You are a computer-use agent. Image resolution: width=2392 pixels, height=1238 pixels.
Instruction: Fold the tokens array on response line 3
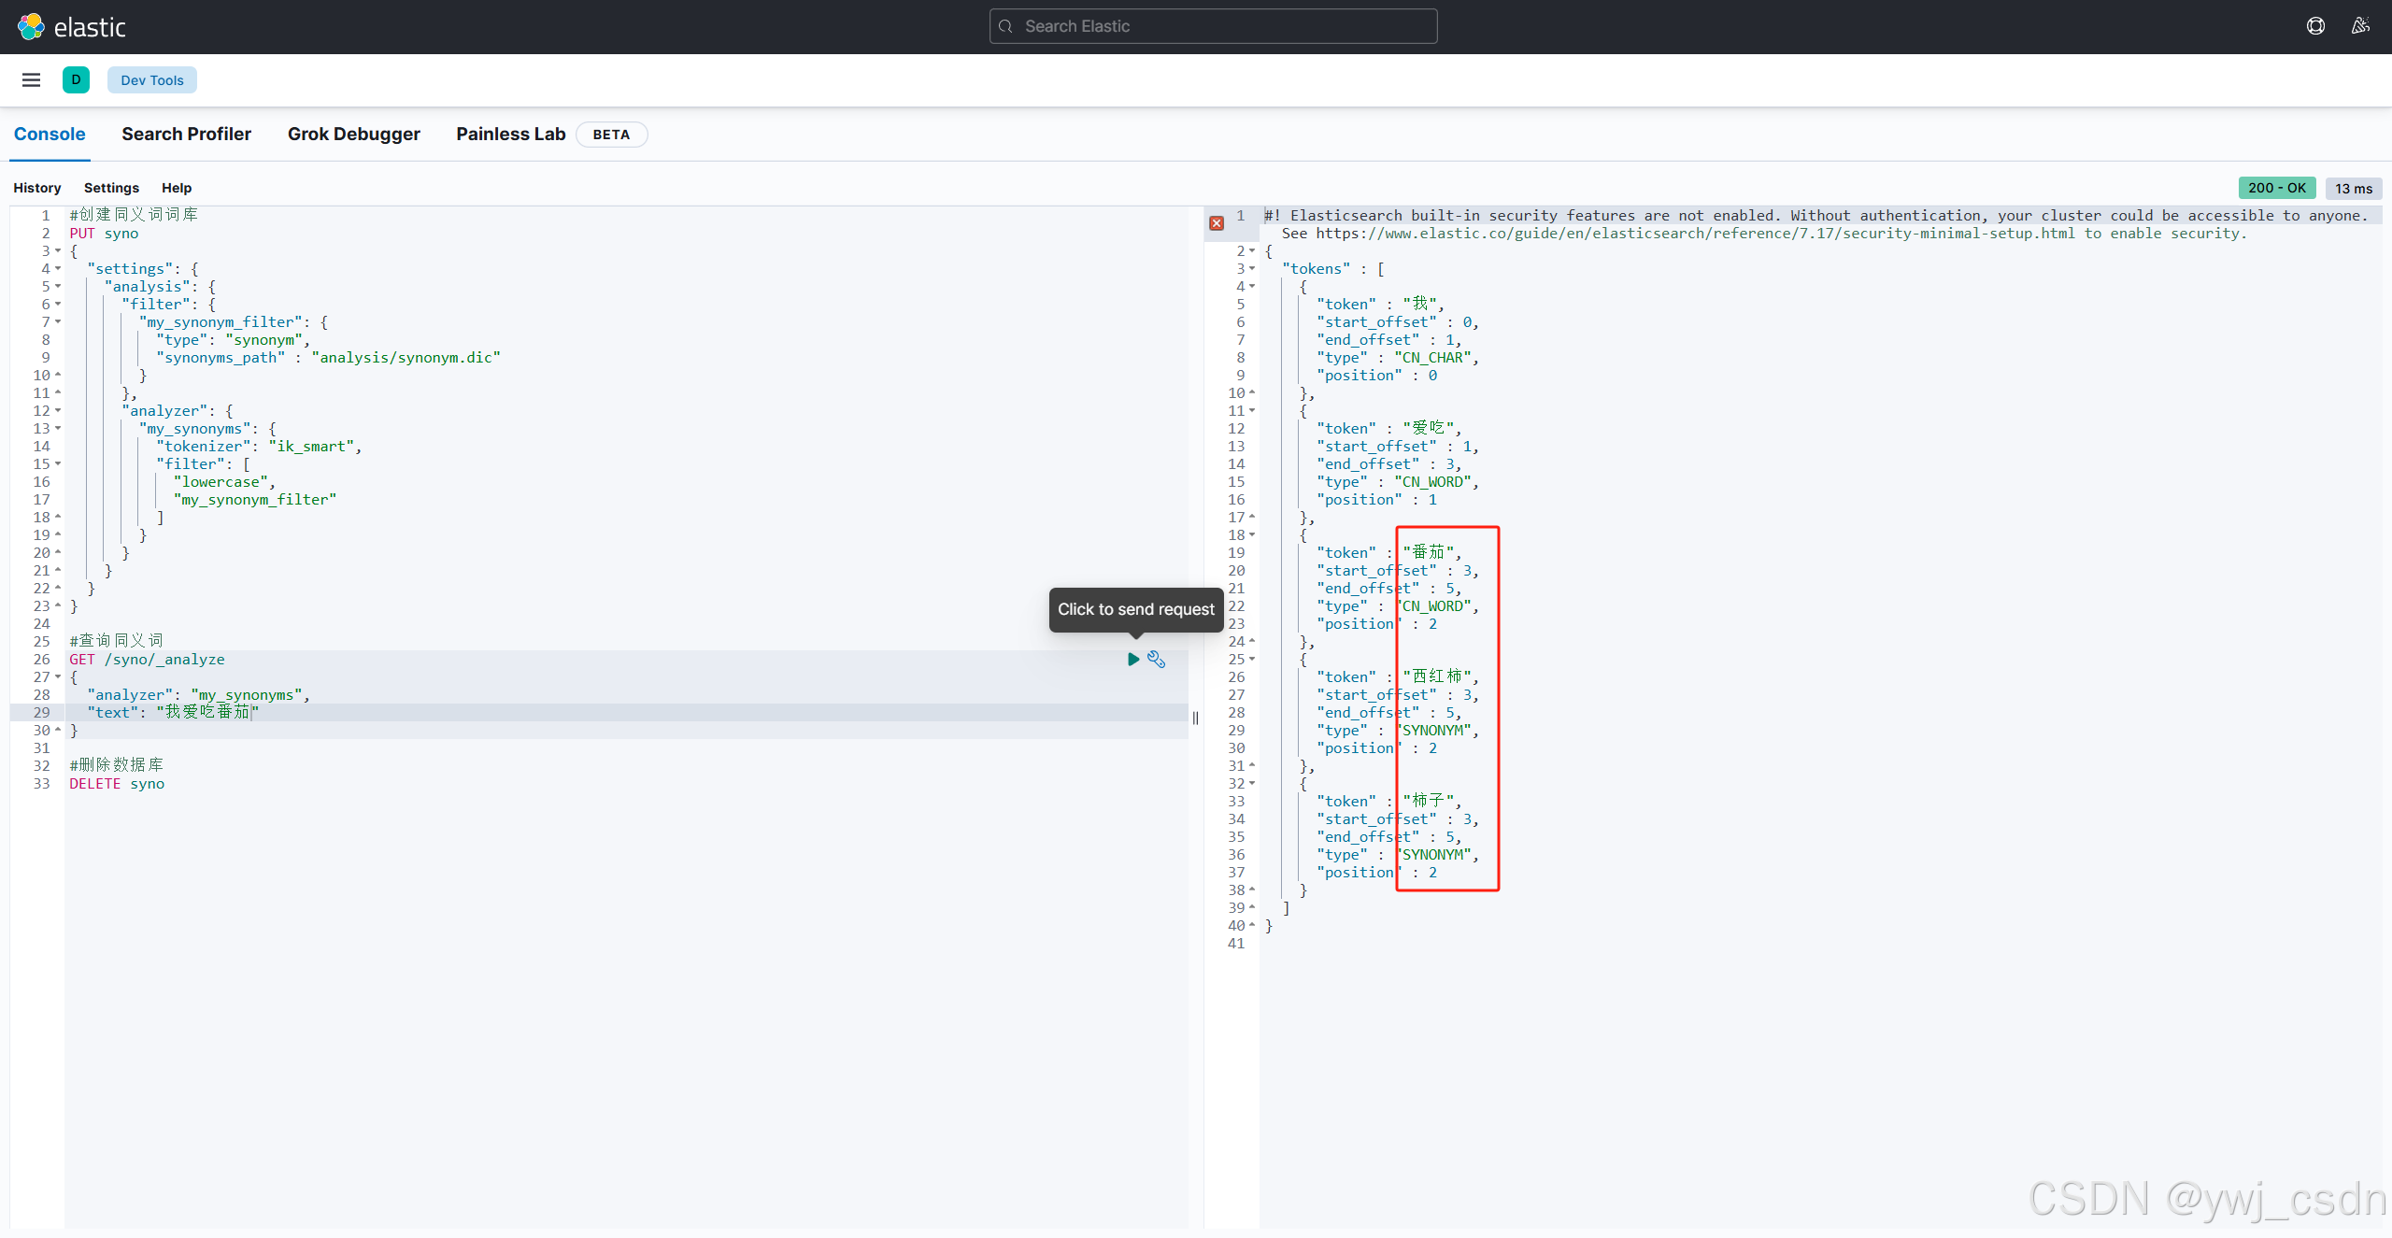click(1252, 269)
